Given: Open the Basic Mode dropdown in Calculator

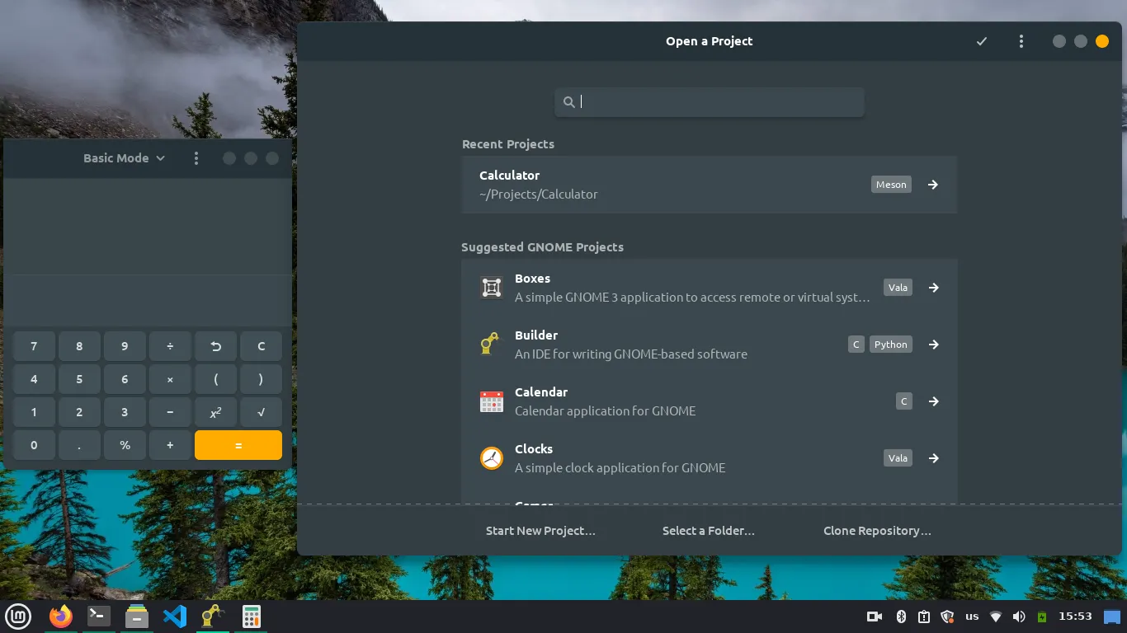Looking at the screenshot, I should [x=124, y=158].
